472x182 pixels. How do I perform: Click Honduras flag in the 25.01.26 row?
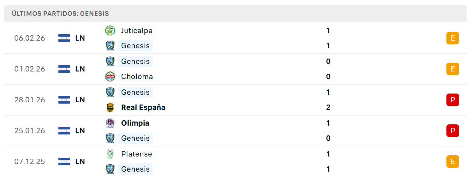[x=64, y=131]
